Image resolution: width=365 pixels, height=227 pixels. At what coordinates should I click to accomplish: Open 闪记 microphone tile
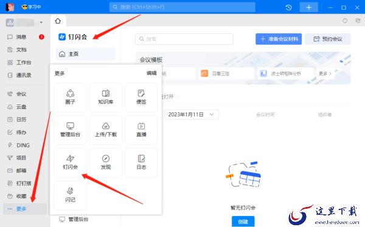click(70, 195)
